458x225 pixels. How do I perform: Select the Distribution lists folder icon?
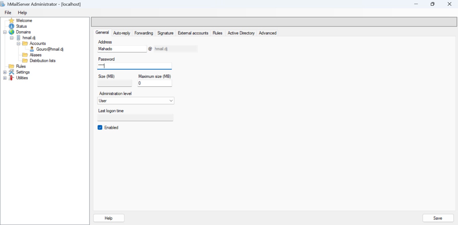click(25, 61)
